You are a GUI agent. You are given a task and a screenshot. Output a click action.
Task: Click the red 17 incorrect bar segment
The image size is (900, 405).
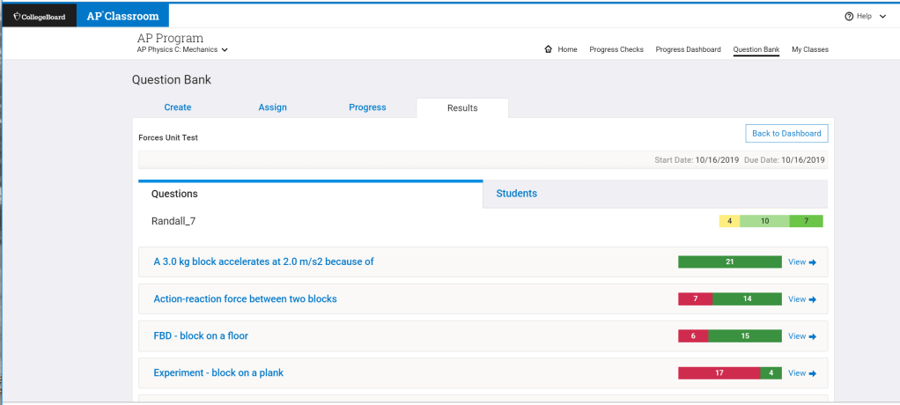click(x=719, y=373)
